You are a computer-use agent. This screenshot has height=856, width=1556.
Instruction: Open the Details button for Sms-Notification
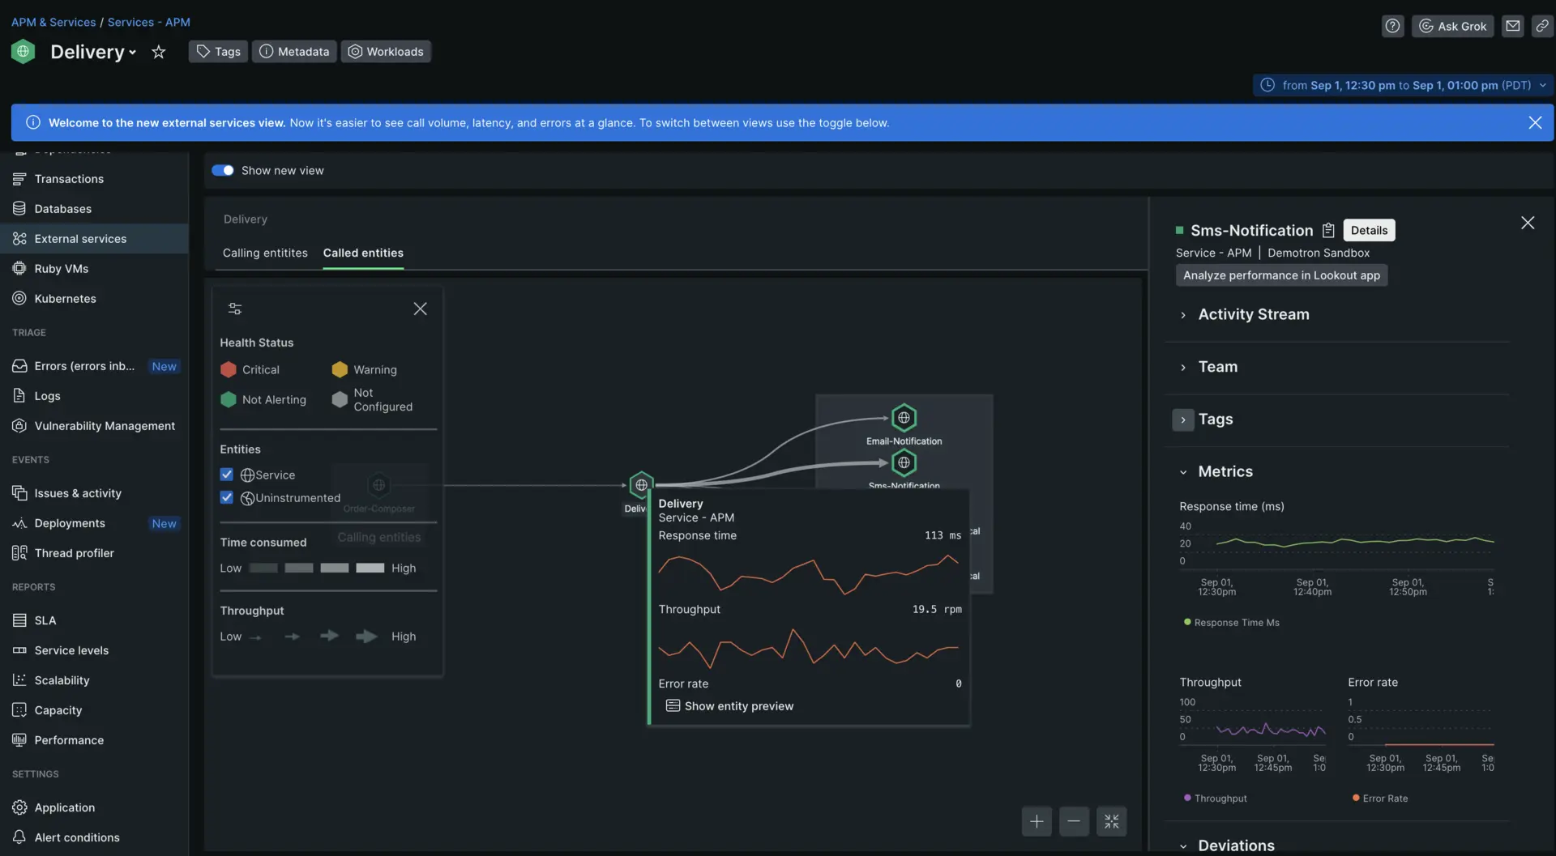coord(1369,231)
